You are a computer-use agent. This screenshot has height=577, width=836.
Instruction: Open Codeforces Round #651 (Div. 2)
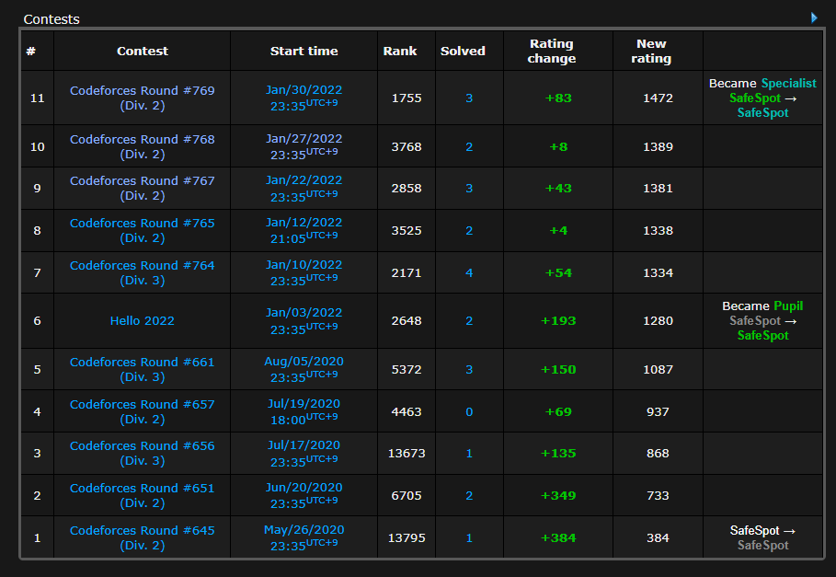[x=143, y=495]
